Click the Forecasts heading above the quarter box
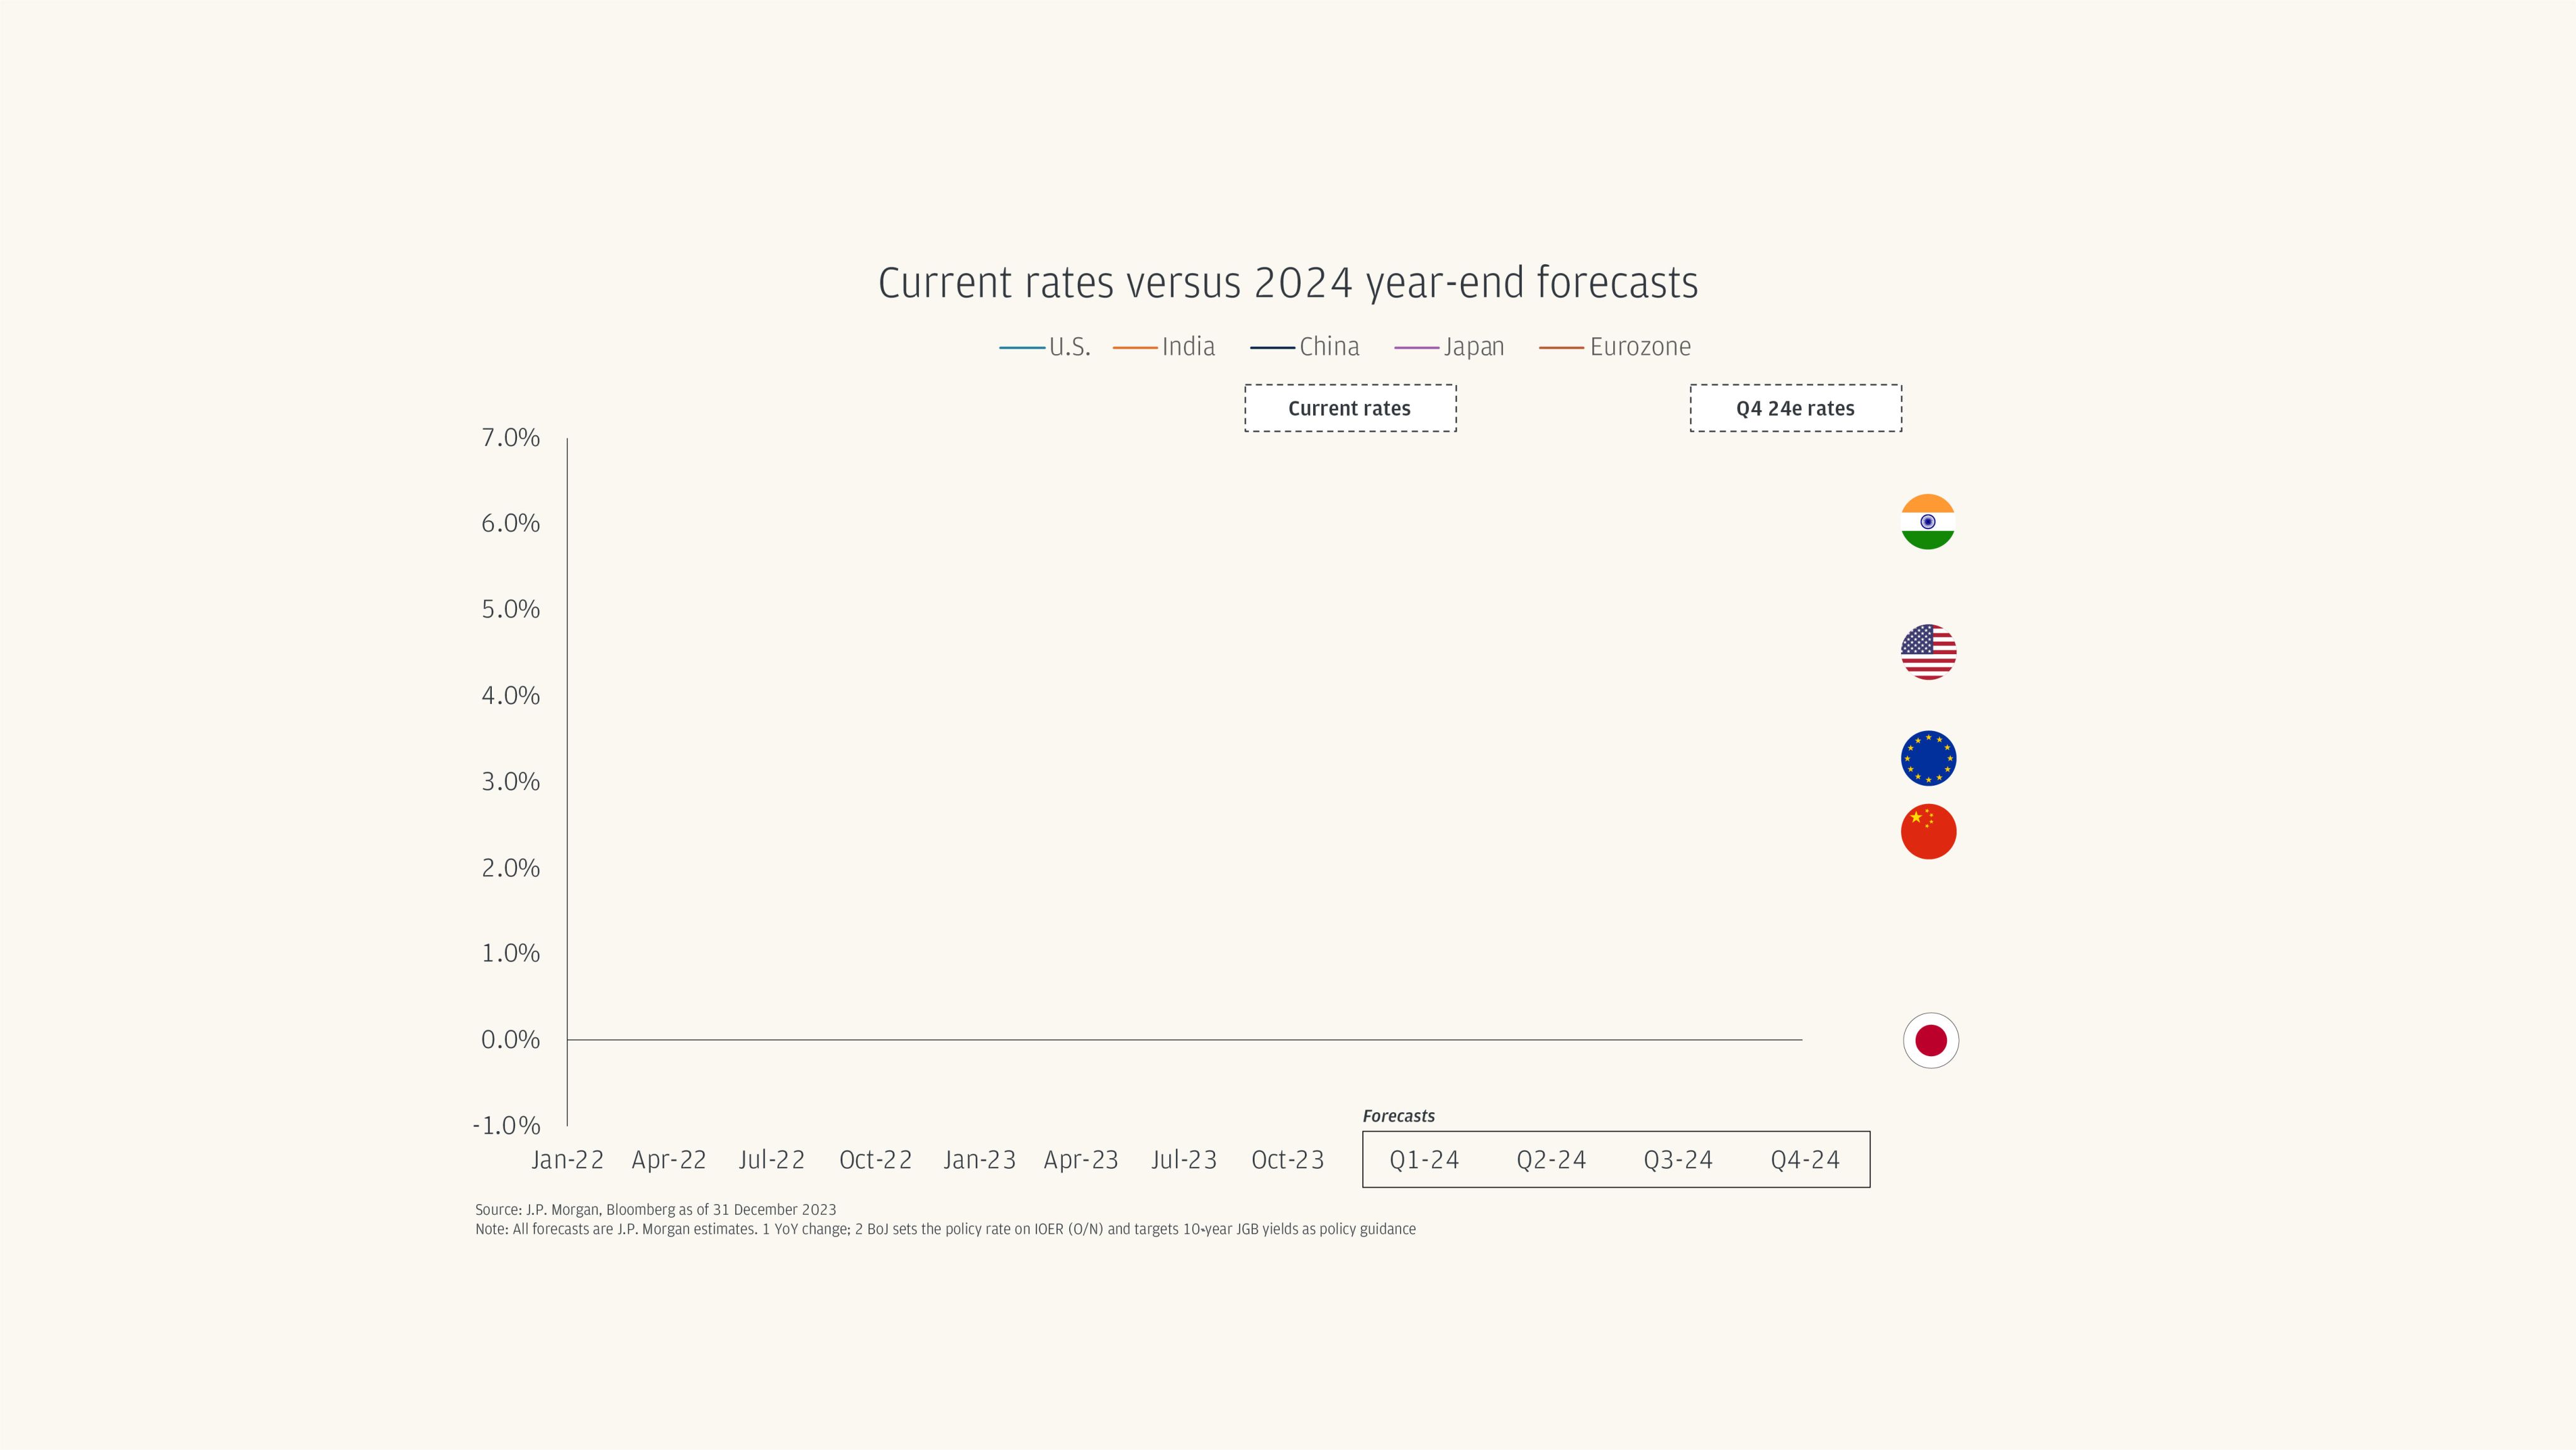The width and height of the screenshot is (2576, 1450). point(1398,1116)
